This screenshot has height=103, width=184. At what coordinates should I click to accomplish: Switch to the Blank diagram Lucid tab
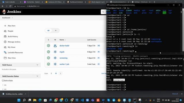click(98, 2)
